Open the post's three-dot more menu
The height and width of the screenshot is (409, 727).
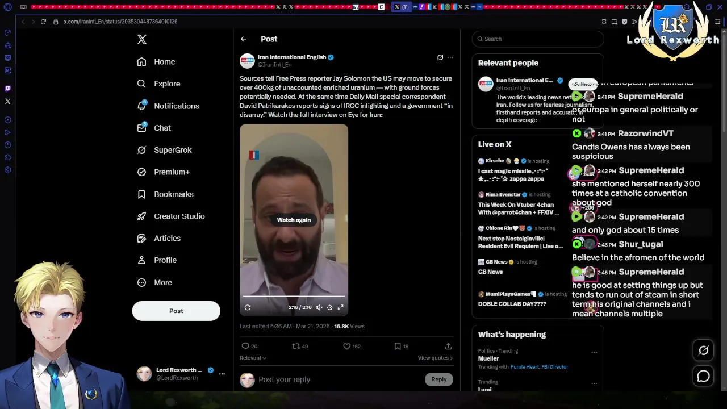coord(450,57)
